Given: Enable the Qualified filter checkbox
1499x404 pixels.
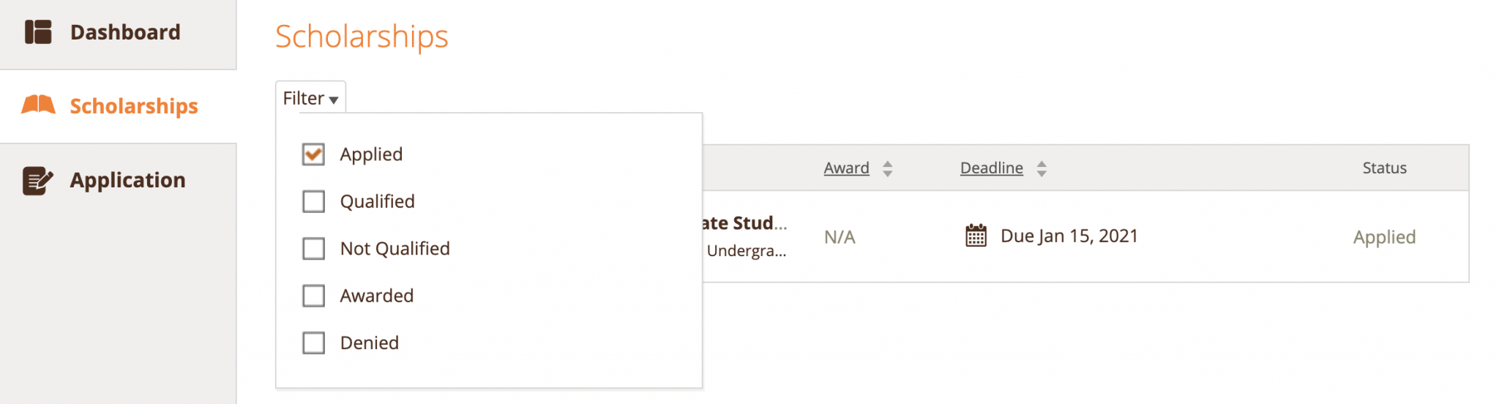Looking at the screenshot, I should point(313,201).
